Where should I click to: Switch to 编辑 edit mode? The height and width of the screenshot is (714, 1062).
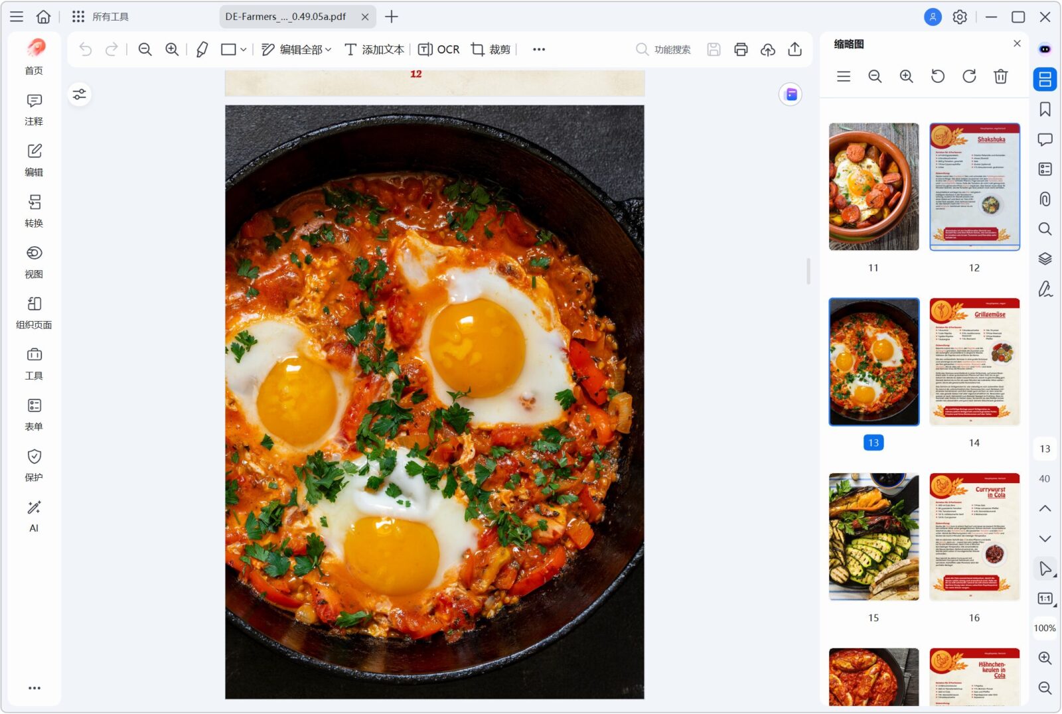pos(34,161)
